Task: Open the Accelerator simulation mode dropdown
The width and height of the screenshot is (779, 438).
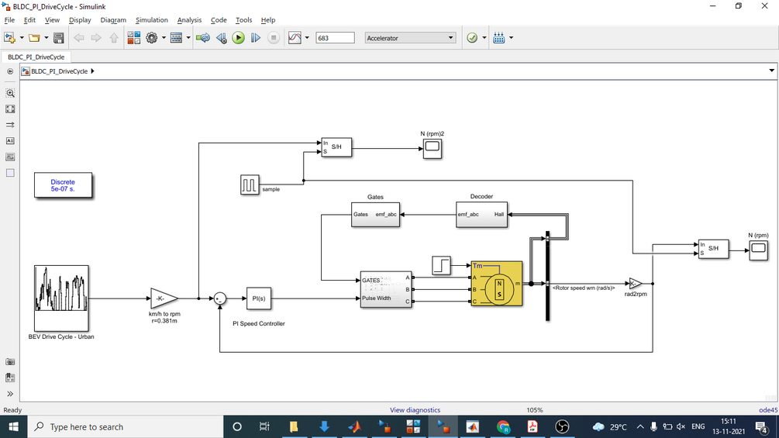Action: 410,38
